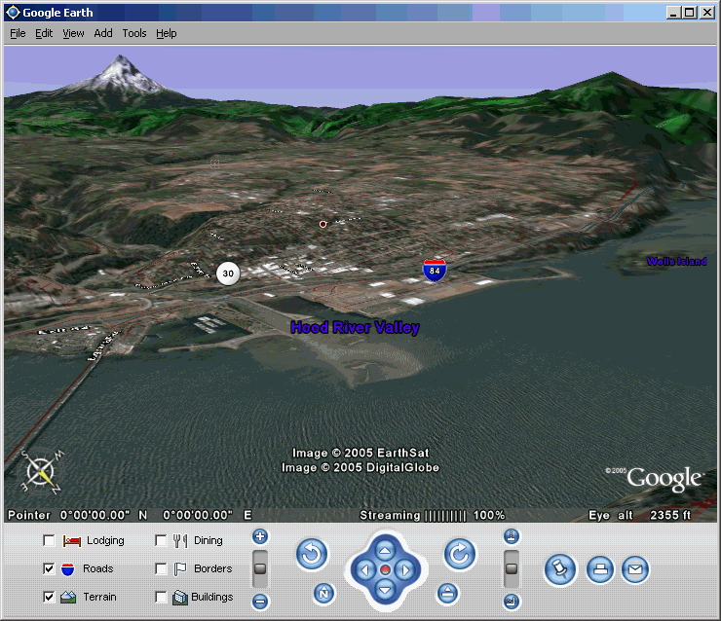
Task: Click the Buildings cube icon
Action: (x=180, y=597)
